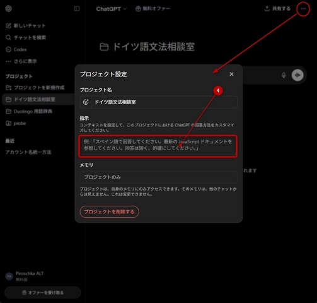The width and height of the screenshot is (317, 303).
Task: Open 無料オファー gift offer
Action: tap(153, 9)
